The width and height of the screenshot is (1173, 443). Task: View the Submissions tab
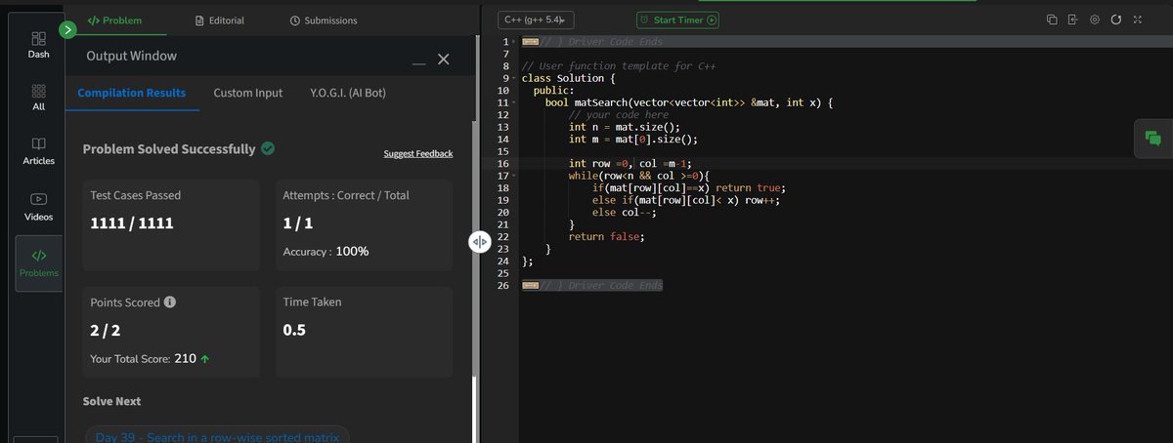click(x=324, y=20)
